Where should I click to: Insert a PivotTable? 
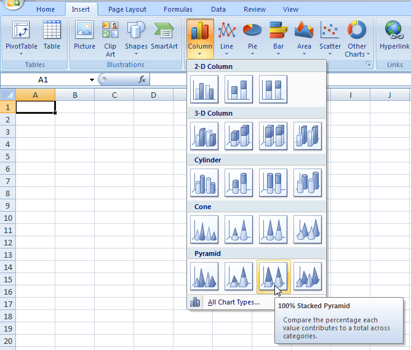pos(22,38)
